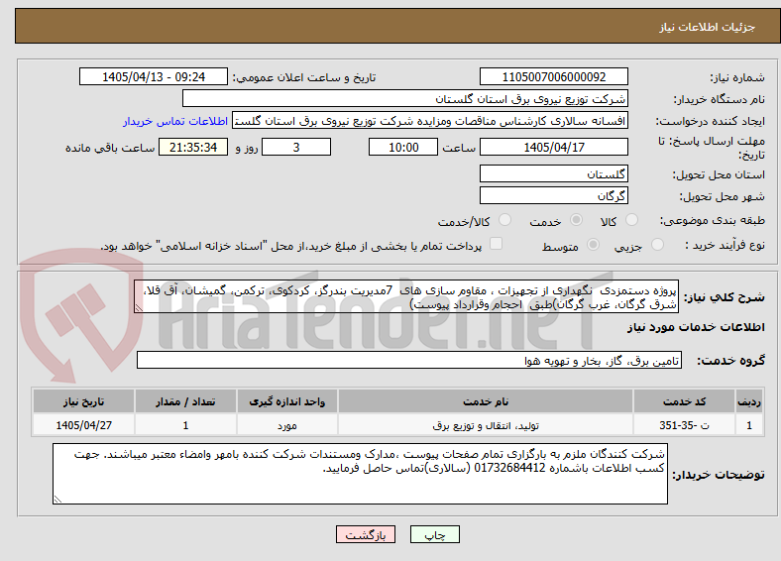The height and width of the screenshot is (561, 781).
Task: Click the تاریخ نیاز column header
Action: pyautogui.click(x=83, y=401)
